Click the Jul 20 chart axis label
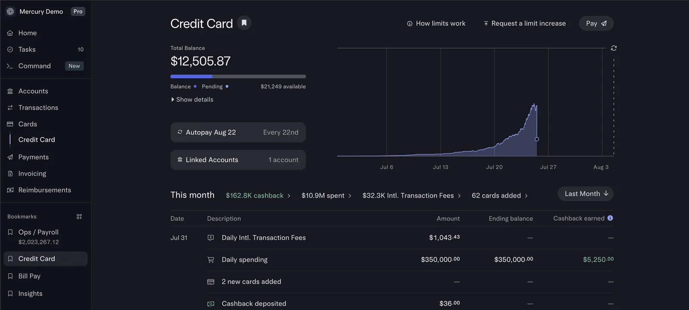 tap(494, 167)
